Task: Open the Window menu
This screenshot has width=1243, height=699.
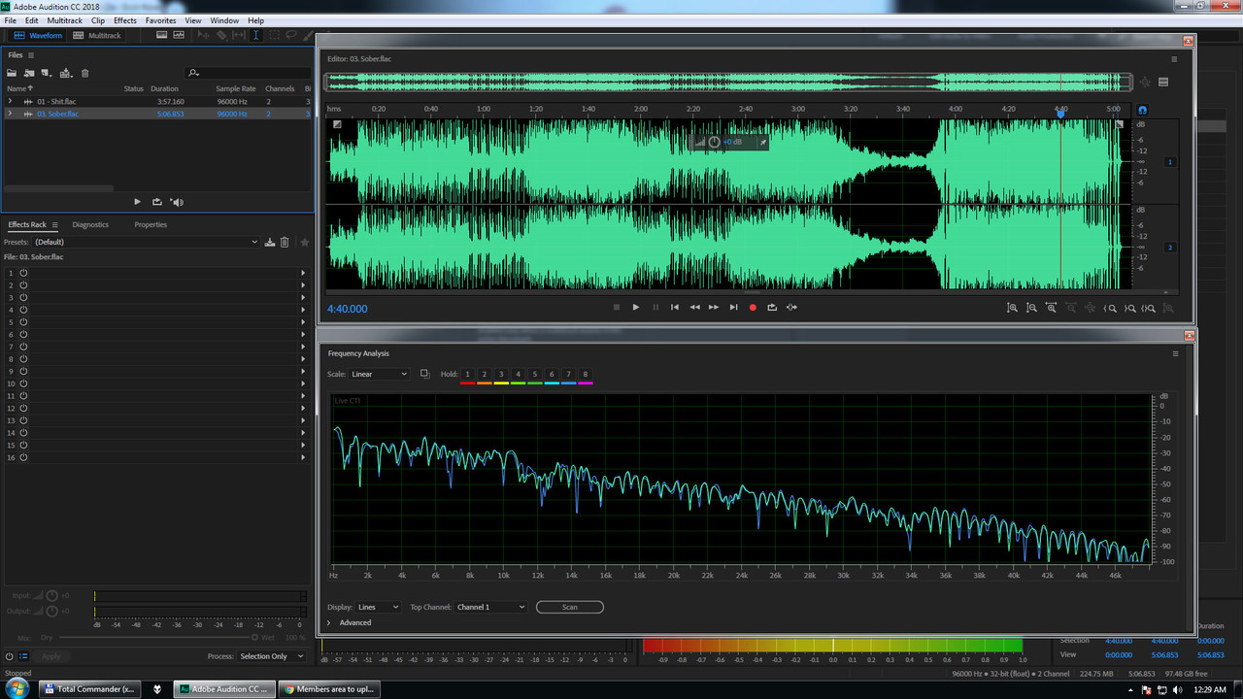Action: [x=224, y=20]
